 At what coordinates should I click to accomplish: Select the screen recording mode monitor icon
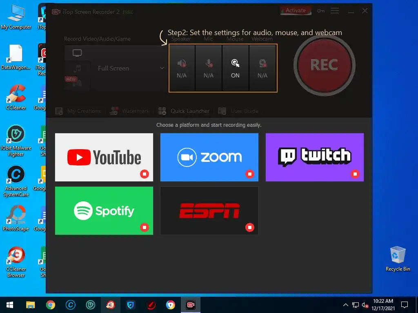pos(77,53)
